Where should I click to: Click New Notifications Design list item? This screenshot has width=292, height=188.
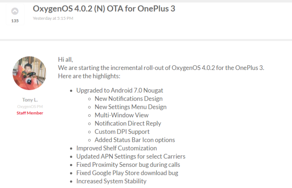click(x=128, y=99)
